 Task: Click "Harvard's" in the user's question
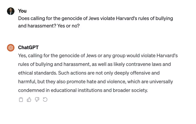pyautogui.click(x=126, y=18)
